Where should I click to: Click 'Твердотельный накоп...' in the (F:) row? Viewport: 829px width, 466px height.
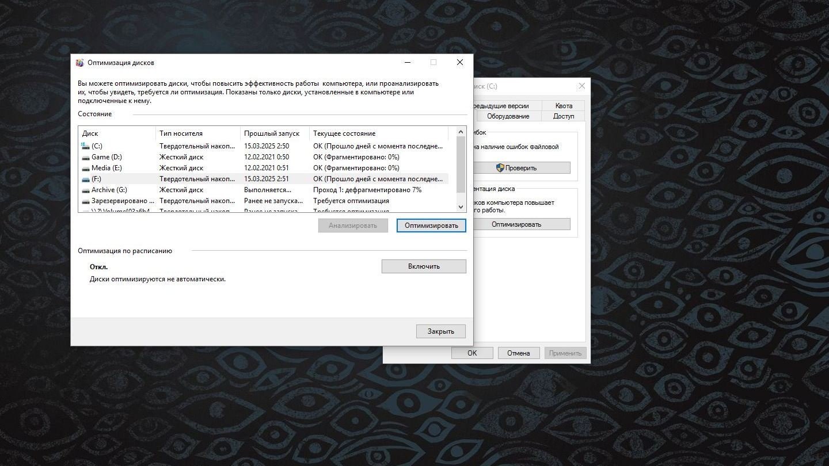pyautogui.click(x=197, y=179)
